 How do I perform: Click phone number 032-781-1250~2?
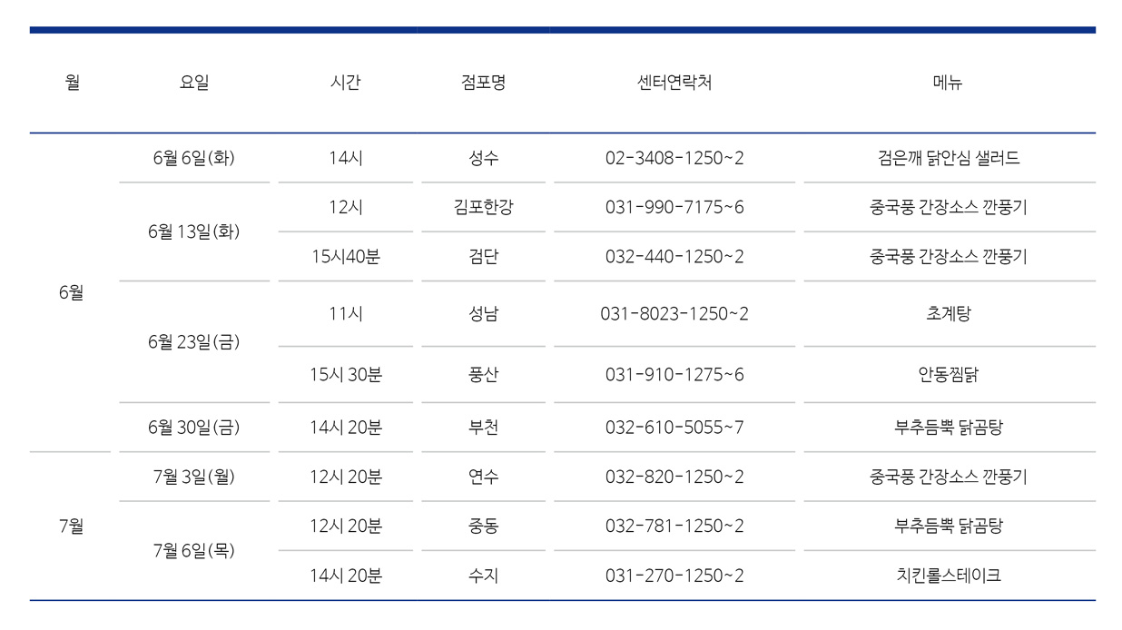(x=674, y=526)
